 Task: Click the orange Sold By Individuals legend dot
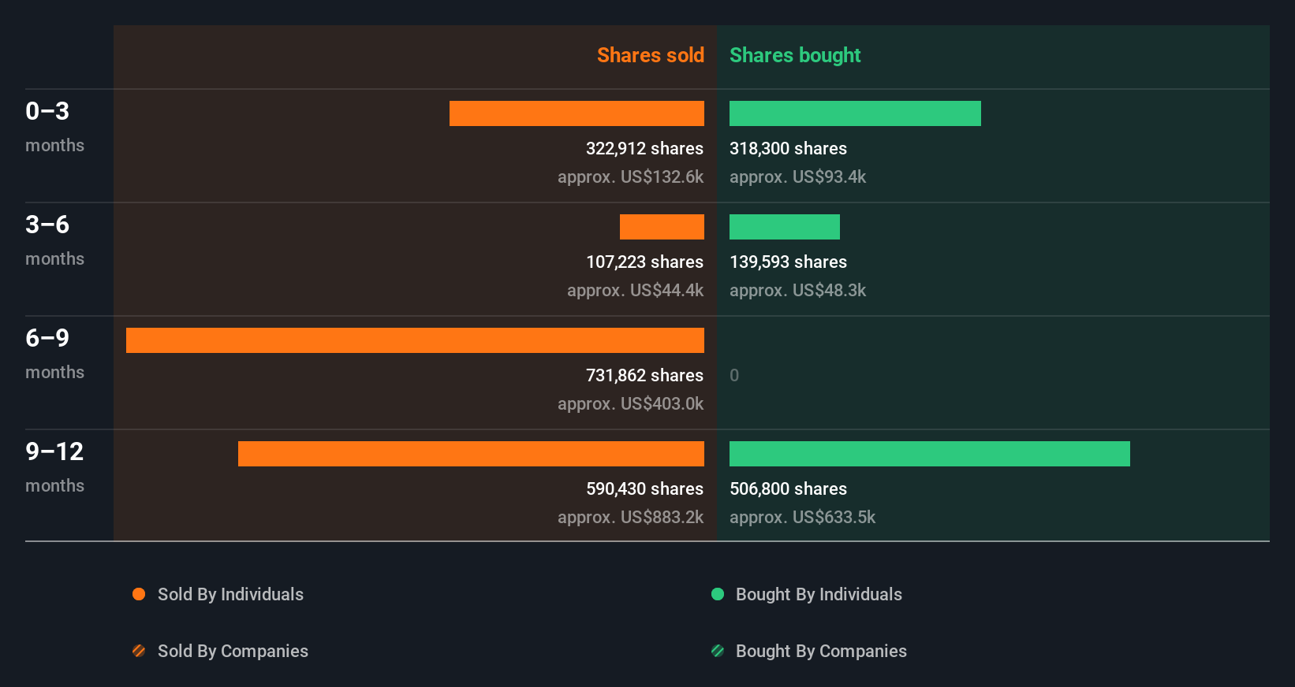[139, 594]
